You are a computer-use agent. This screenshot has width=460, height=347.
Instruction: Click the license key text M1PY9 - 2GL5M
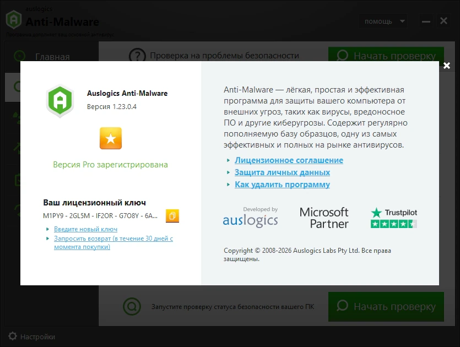click(100, 216)
